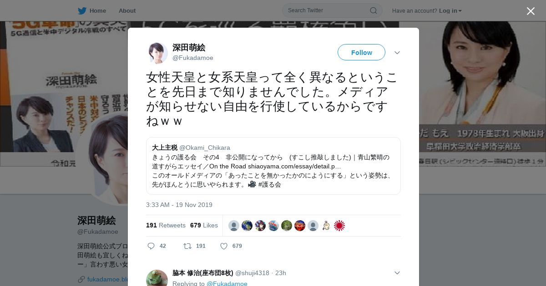The height and width of the screenshot is (286, 546).
Task: Click the search magnifier icon
Action: 373,10
